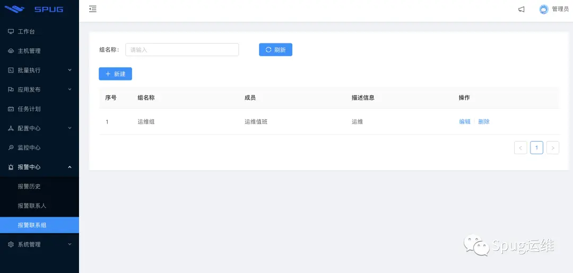Click the admin avatar icon
The image size is (573, 273).
[x=544, y=10]
